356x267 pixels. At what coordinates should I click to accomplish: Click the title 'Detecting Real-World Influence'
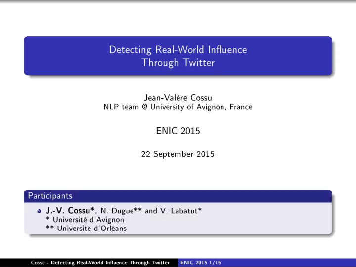(178, 50)
